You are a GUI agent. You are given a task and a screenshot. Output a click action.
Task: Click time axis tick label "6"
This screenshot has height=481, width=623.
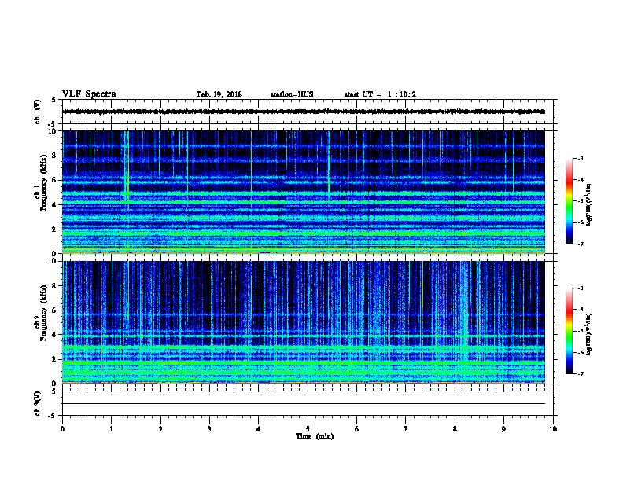pyautogui.click(x=357, y=428)
